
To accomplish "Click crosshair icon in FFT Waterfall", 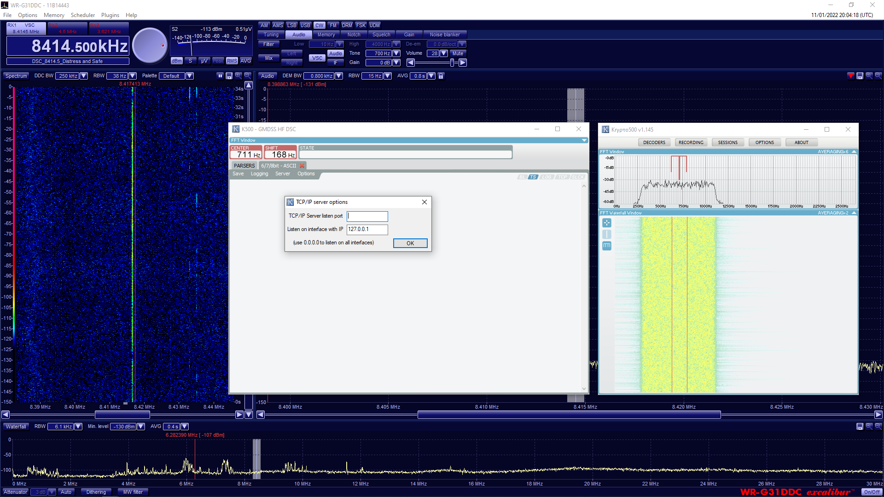I will 607,223.
